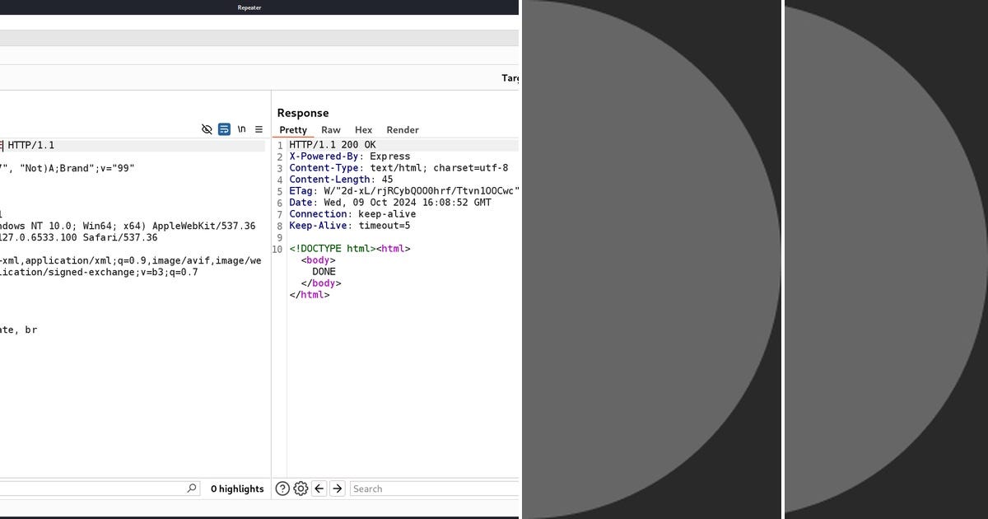
Task: Switch response view to the Hex tab
Action: pos(363,129)
